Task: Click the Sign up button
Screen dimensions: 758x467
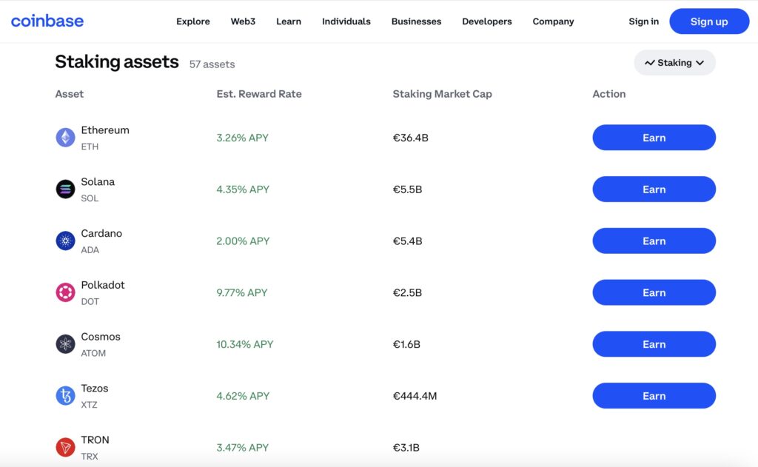Action: point(708,21)
